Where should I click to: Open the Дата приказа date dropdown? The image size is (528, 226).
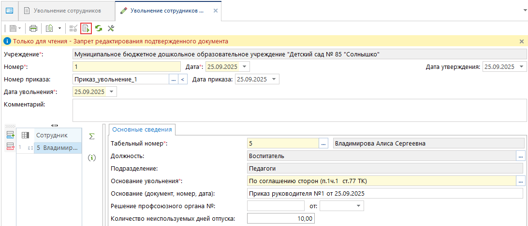pyautogui.click(x=275, y=80)
